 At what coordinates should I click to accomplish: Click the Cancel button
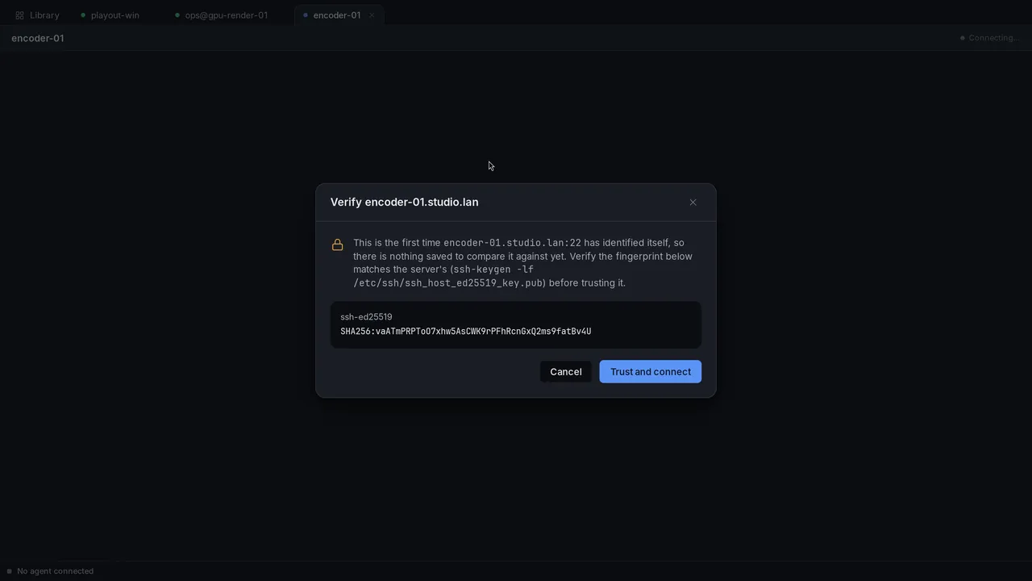click(566, 372)
